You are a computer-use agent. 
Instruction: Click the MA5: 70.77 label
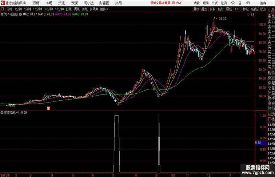30,15
